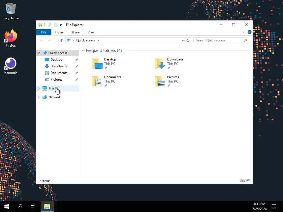The image size is (283, 212).
Task: Click the Properties quick access toolbar icon
Action: pyautogui.click(x=49, y=25)
